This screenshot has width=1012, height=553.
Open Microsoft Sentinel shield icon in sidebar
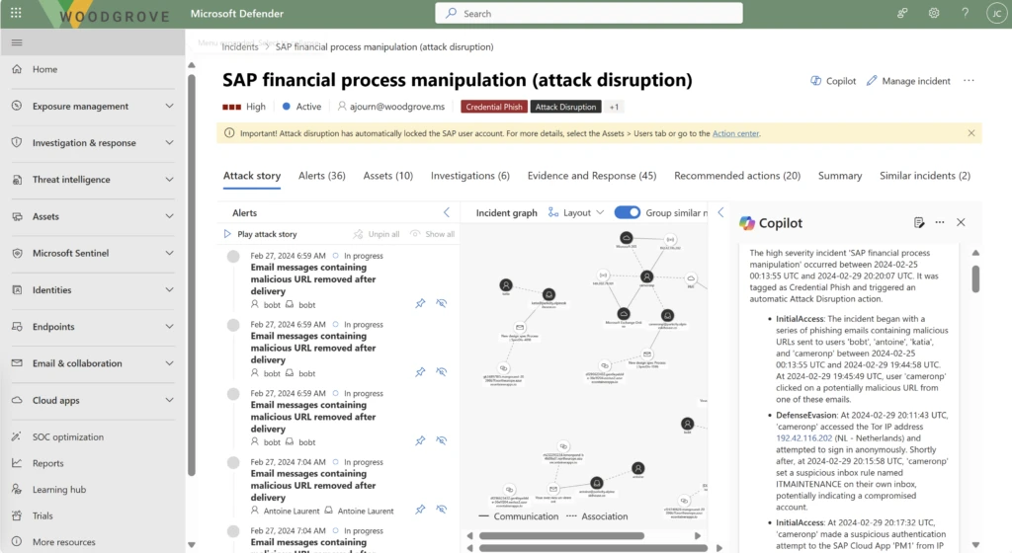pyautogui.click(x=17, y=253)
